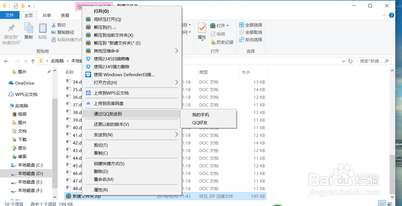
Task: Open 视频 folder in navigation pane
Action: [19, 114]
